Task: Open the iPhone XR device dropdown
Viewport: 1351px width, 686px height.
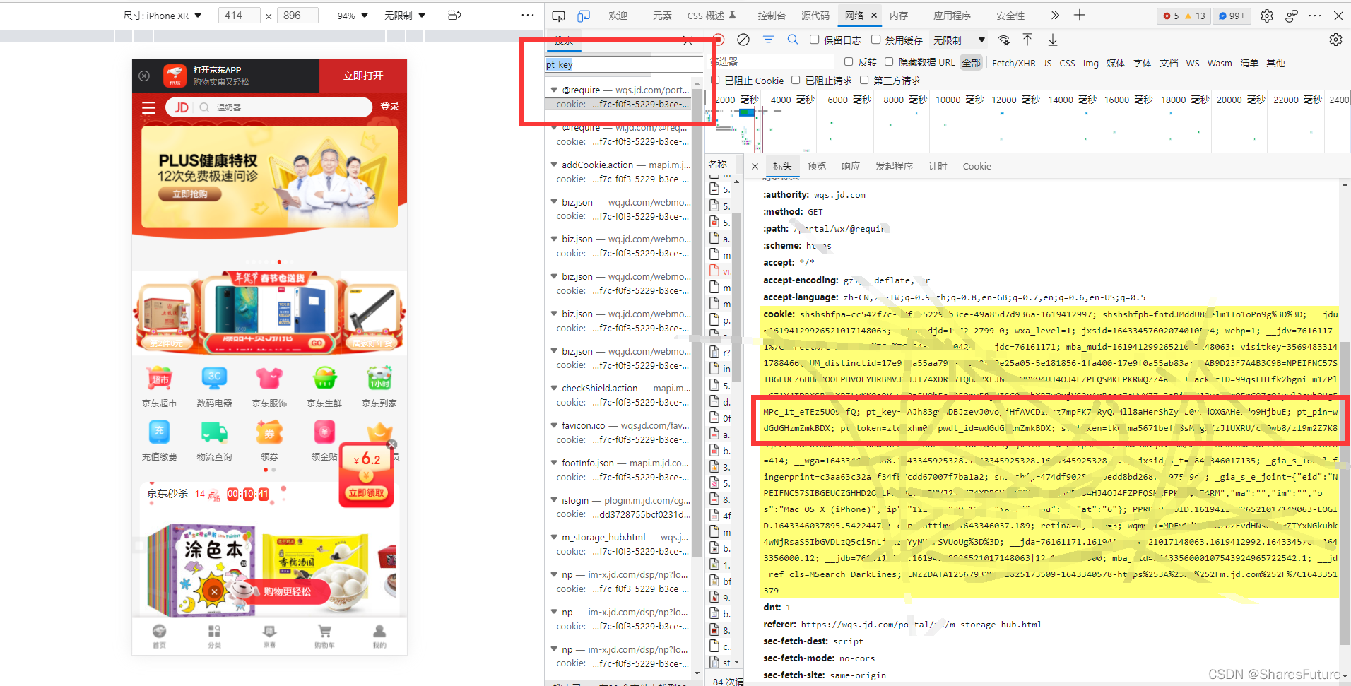Action: point(163,16)
